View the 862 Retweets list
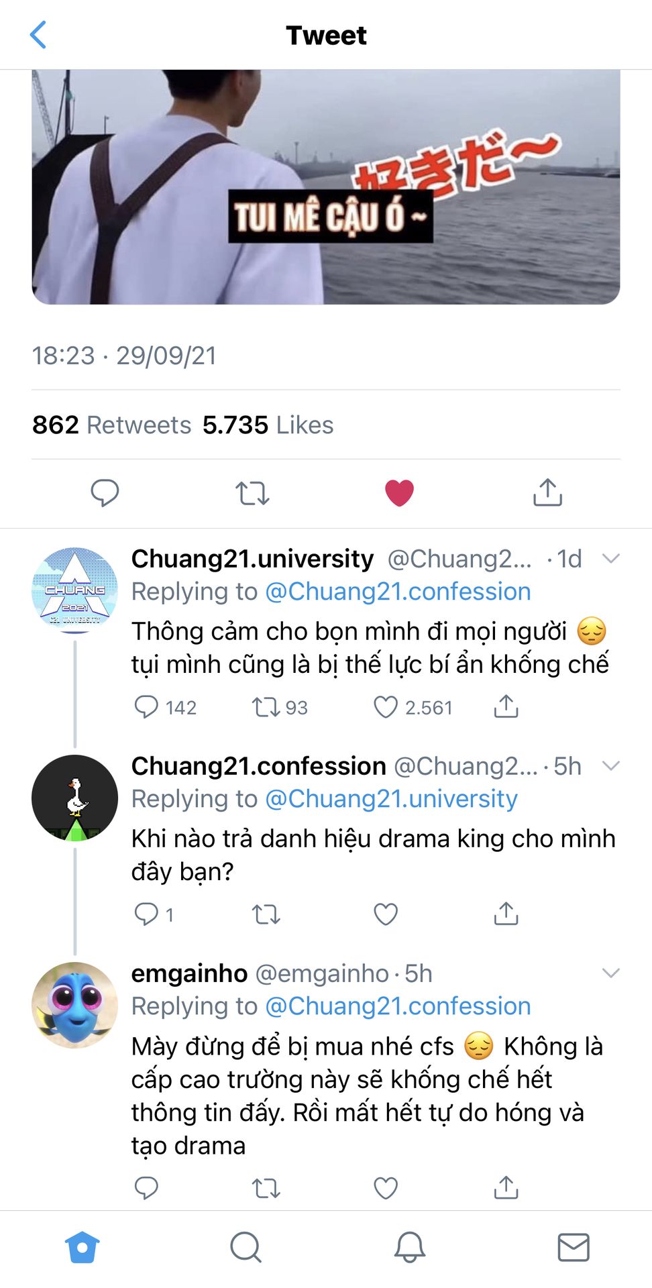652x1288 pixels. click(x=112, y=425)
